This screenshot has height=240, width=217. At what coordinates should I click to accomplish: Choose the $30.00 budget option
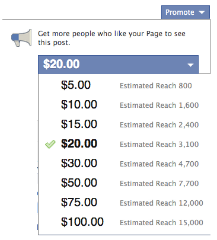[x=125, y=164]
